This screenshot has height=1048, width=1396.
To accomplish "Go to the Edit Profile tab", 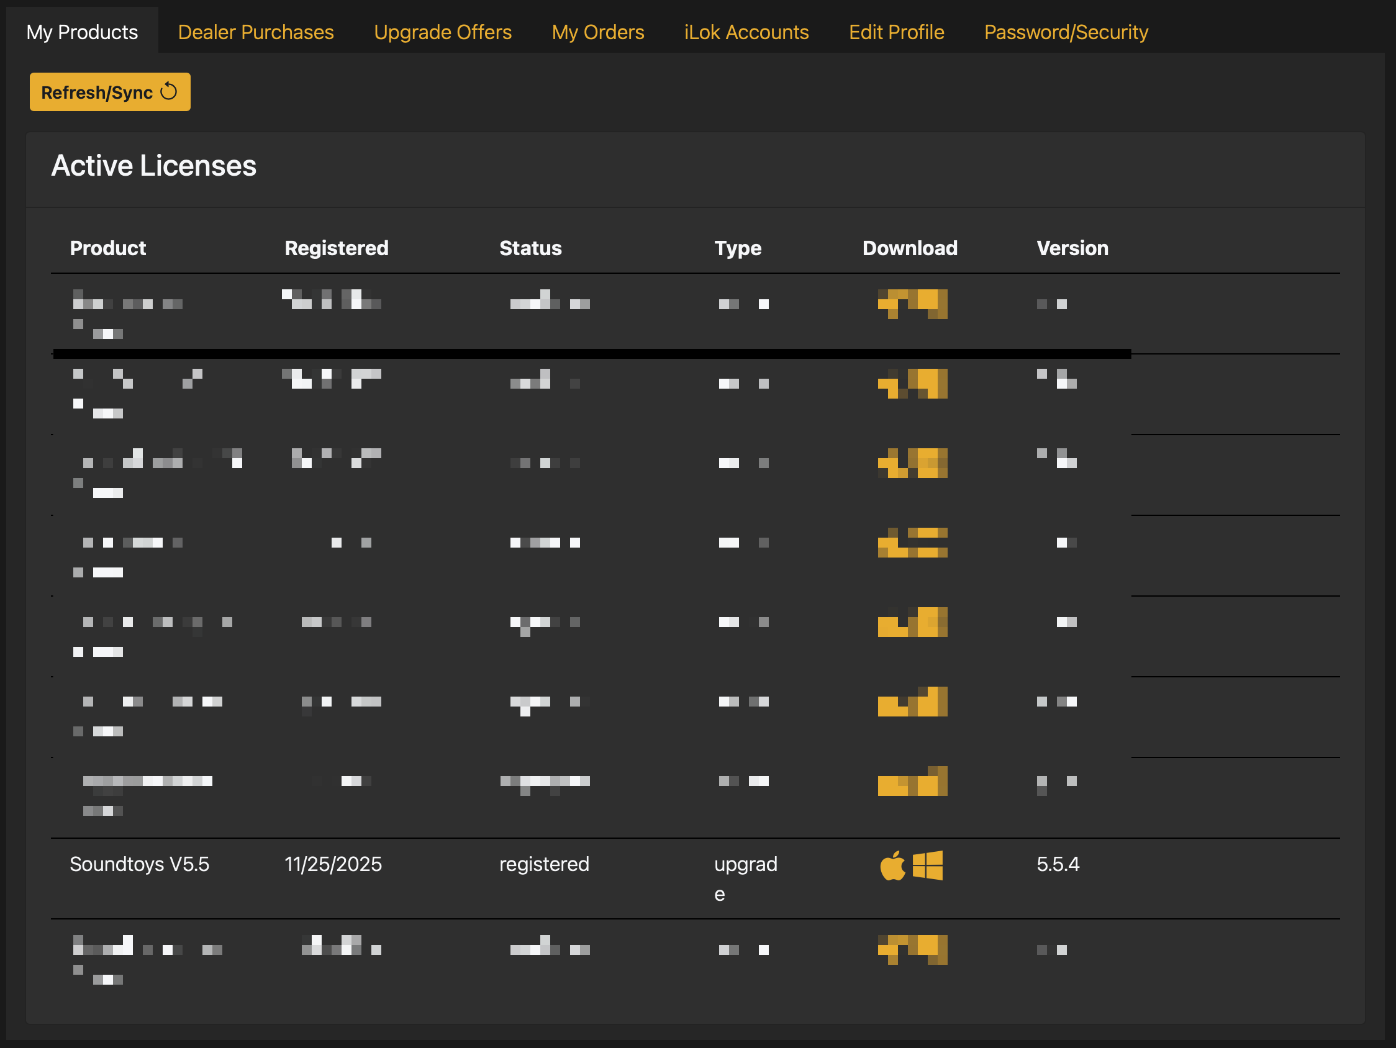I will coord(896,32).
